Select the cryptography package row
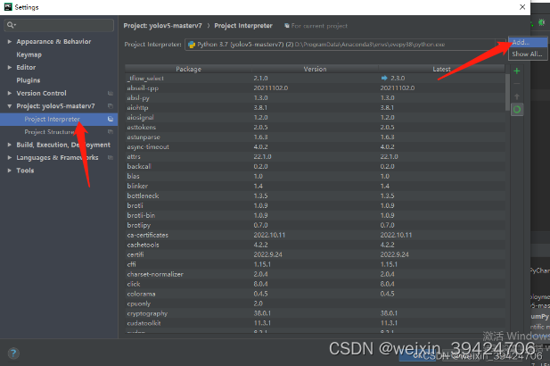This screenshot has width=550, height=366. click(315, 313)
